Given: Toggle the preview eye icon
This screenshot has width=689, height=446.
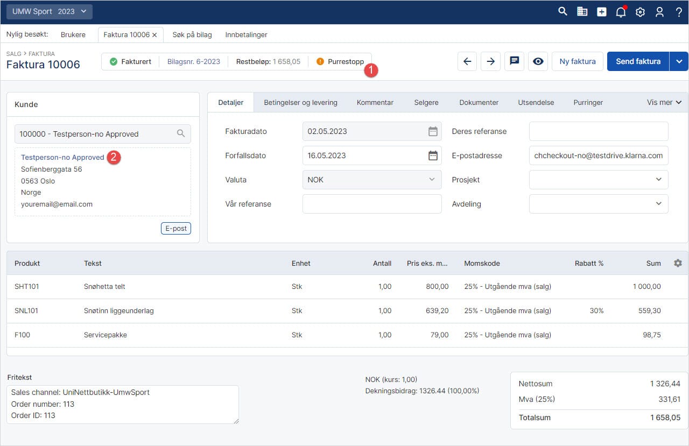Looking at the screenshot, I should click(x=538, y=61).
